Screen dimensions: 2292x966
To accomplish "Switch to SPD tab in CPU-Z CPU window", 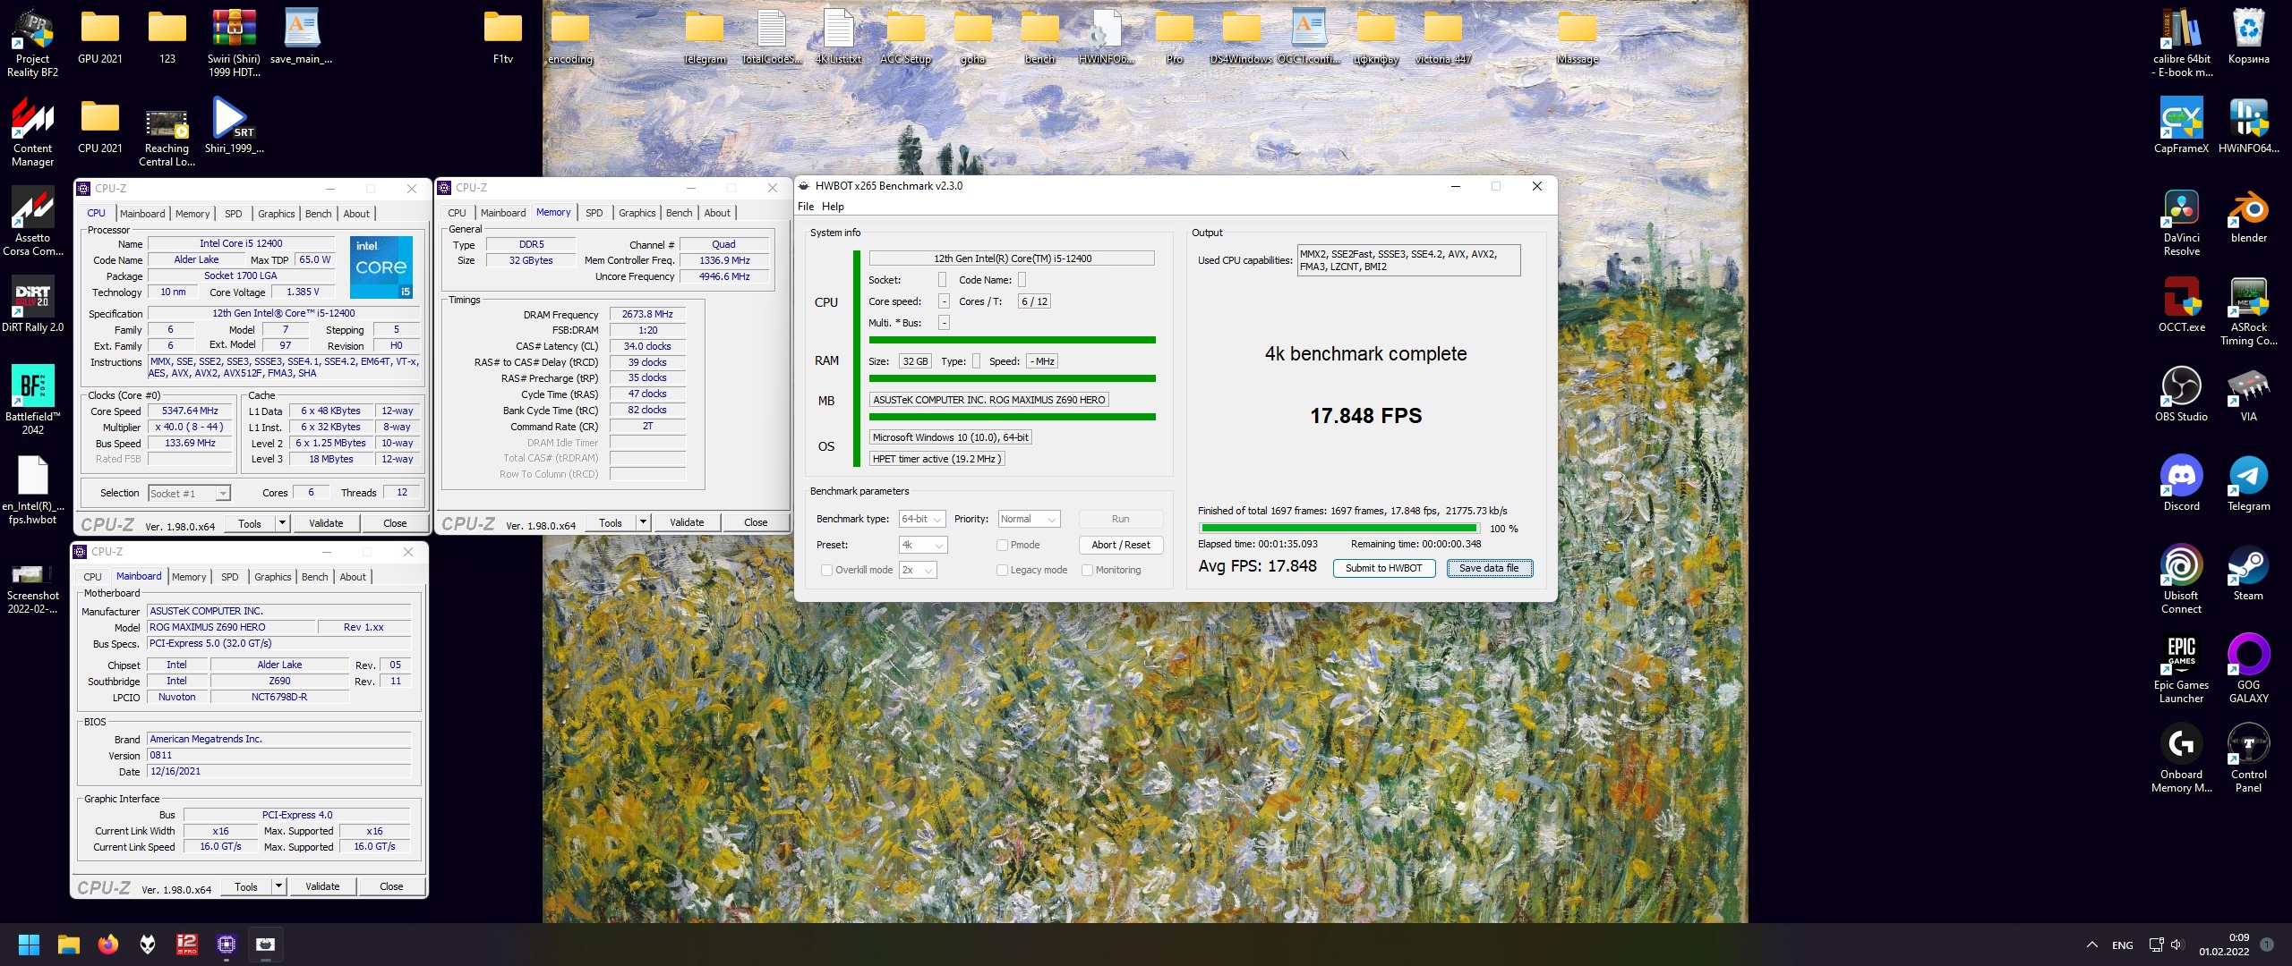I will pyautogui.click(x=234, y=214).
